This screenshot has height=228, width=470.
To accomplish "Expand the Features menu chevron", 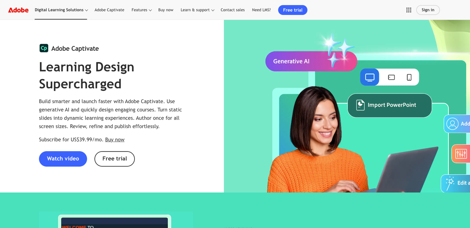I will pos(150,10).
